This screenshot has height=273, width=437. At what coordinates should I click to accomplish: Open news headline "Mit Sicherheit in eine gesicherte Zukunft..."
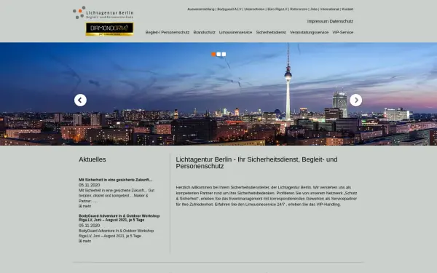tap(115, 180)
